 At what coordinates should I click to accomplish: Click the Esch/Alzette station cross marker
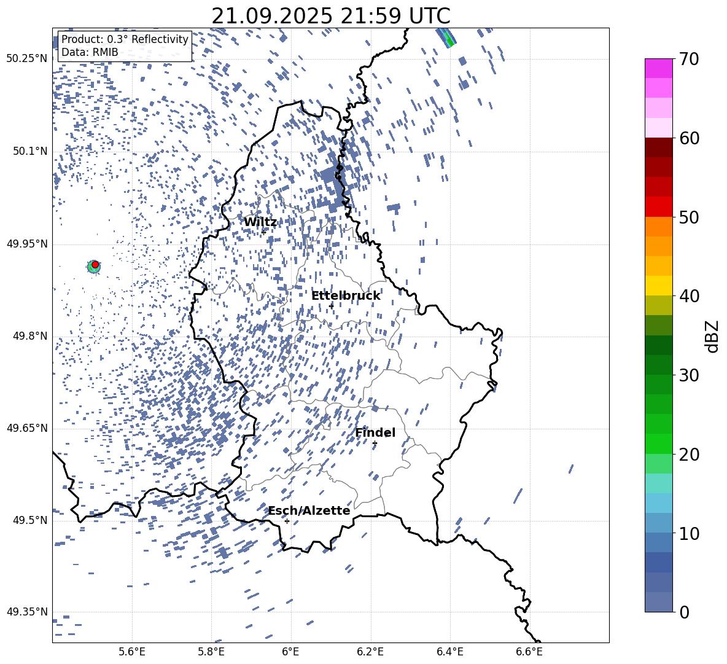(287, 521)
